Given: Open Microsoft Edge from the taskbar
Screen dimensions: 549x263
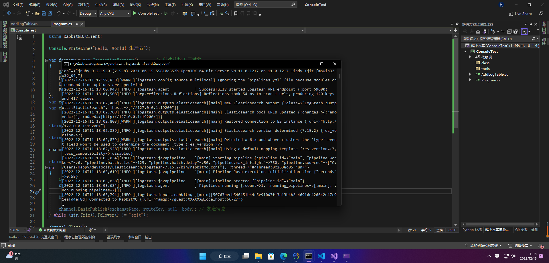Looking at the screenshot, I should click(x=284, y=256).
